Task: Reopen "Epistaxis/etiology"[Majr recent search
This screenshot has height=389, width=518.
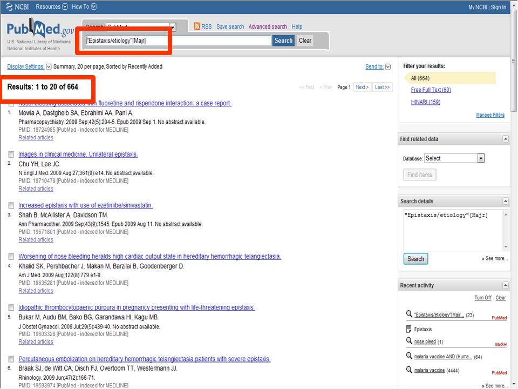Action: coord(439,314)
